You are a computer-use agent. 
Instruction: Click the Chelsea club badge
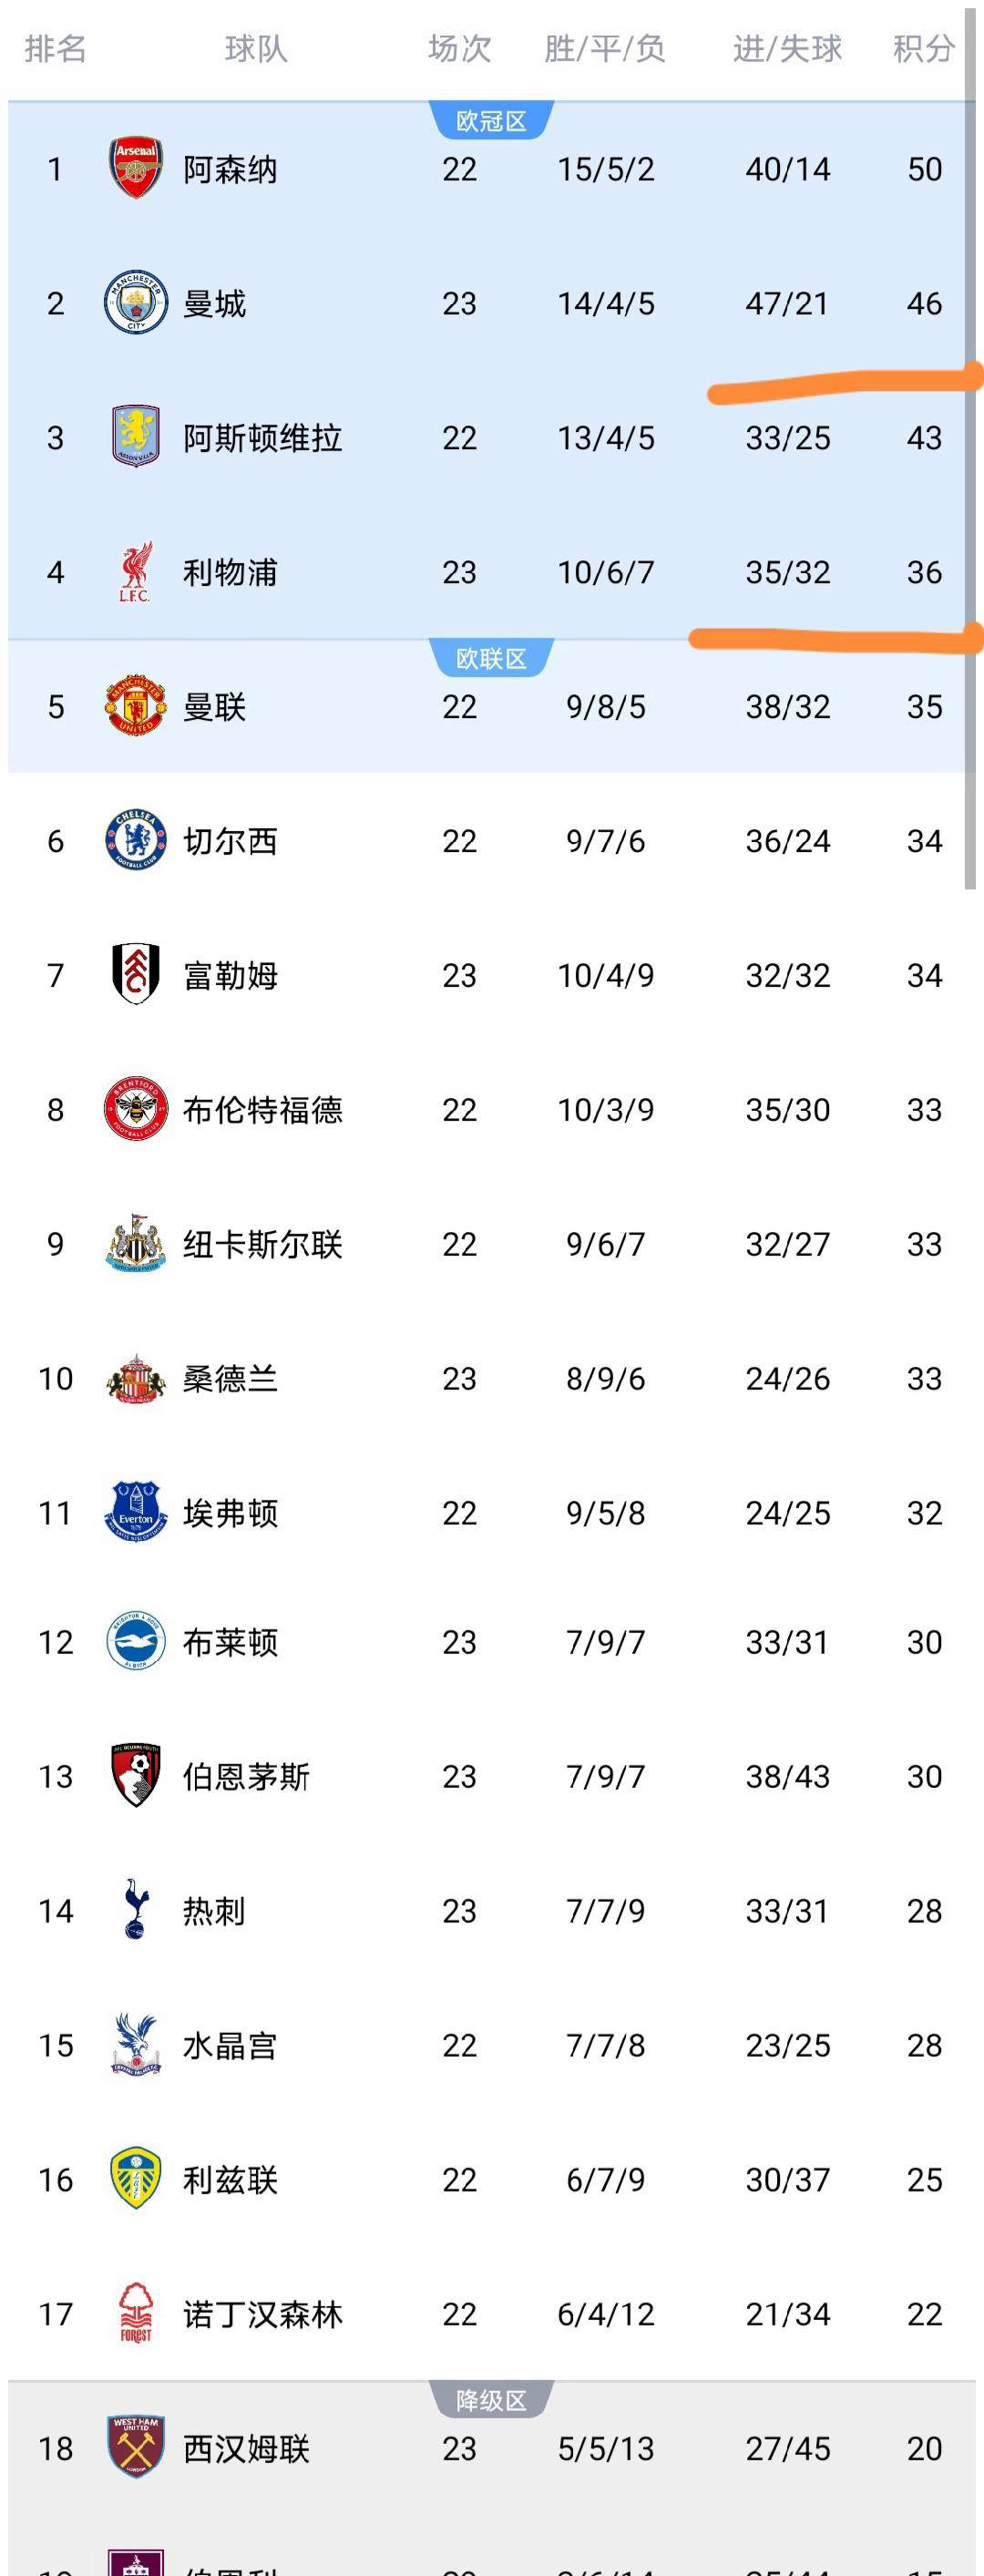click(x=135, y=840)
